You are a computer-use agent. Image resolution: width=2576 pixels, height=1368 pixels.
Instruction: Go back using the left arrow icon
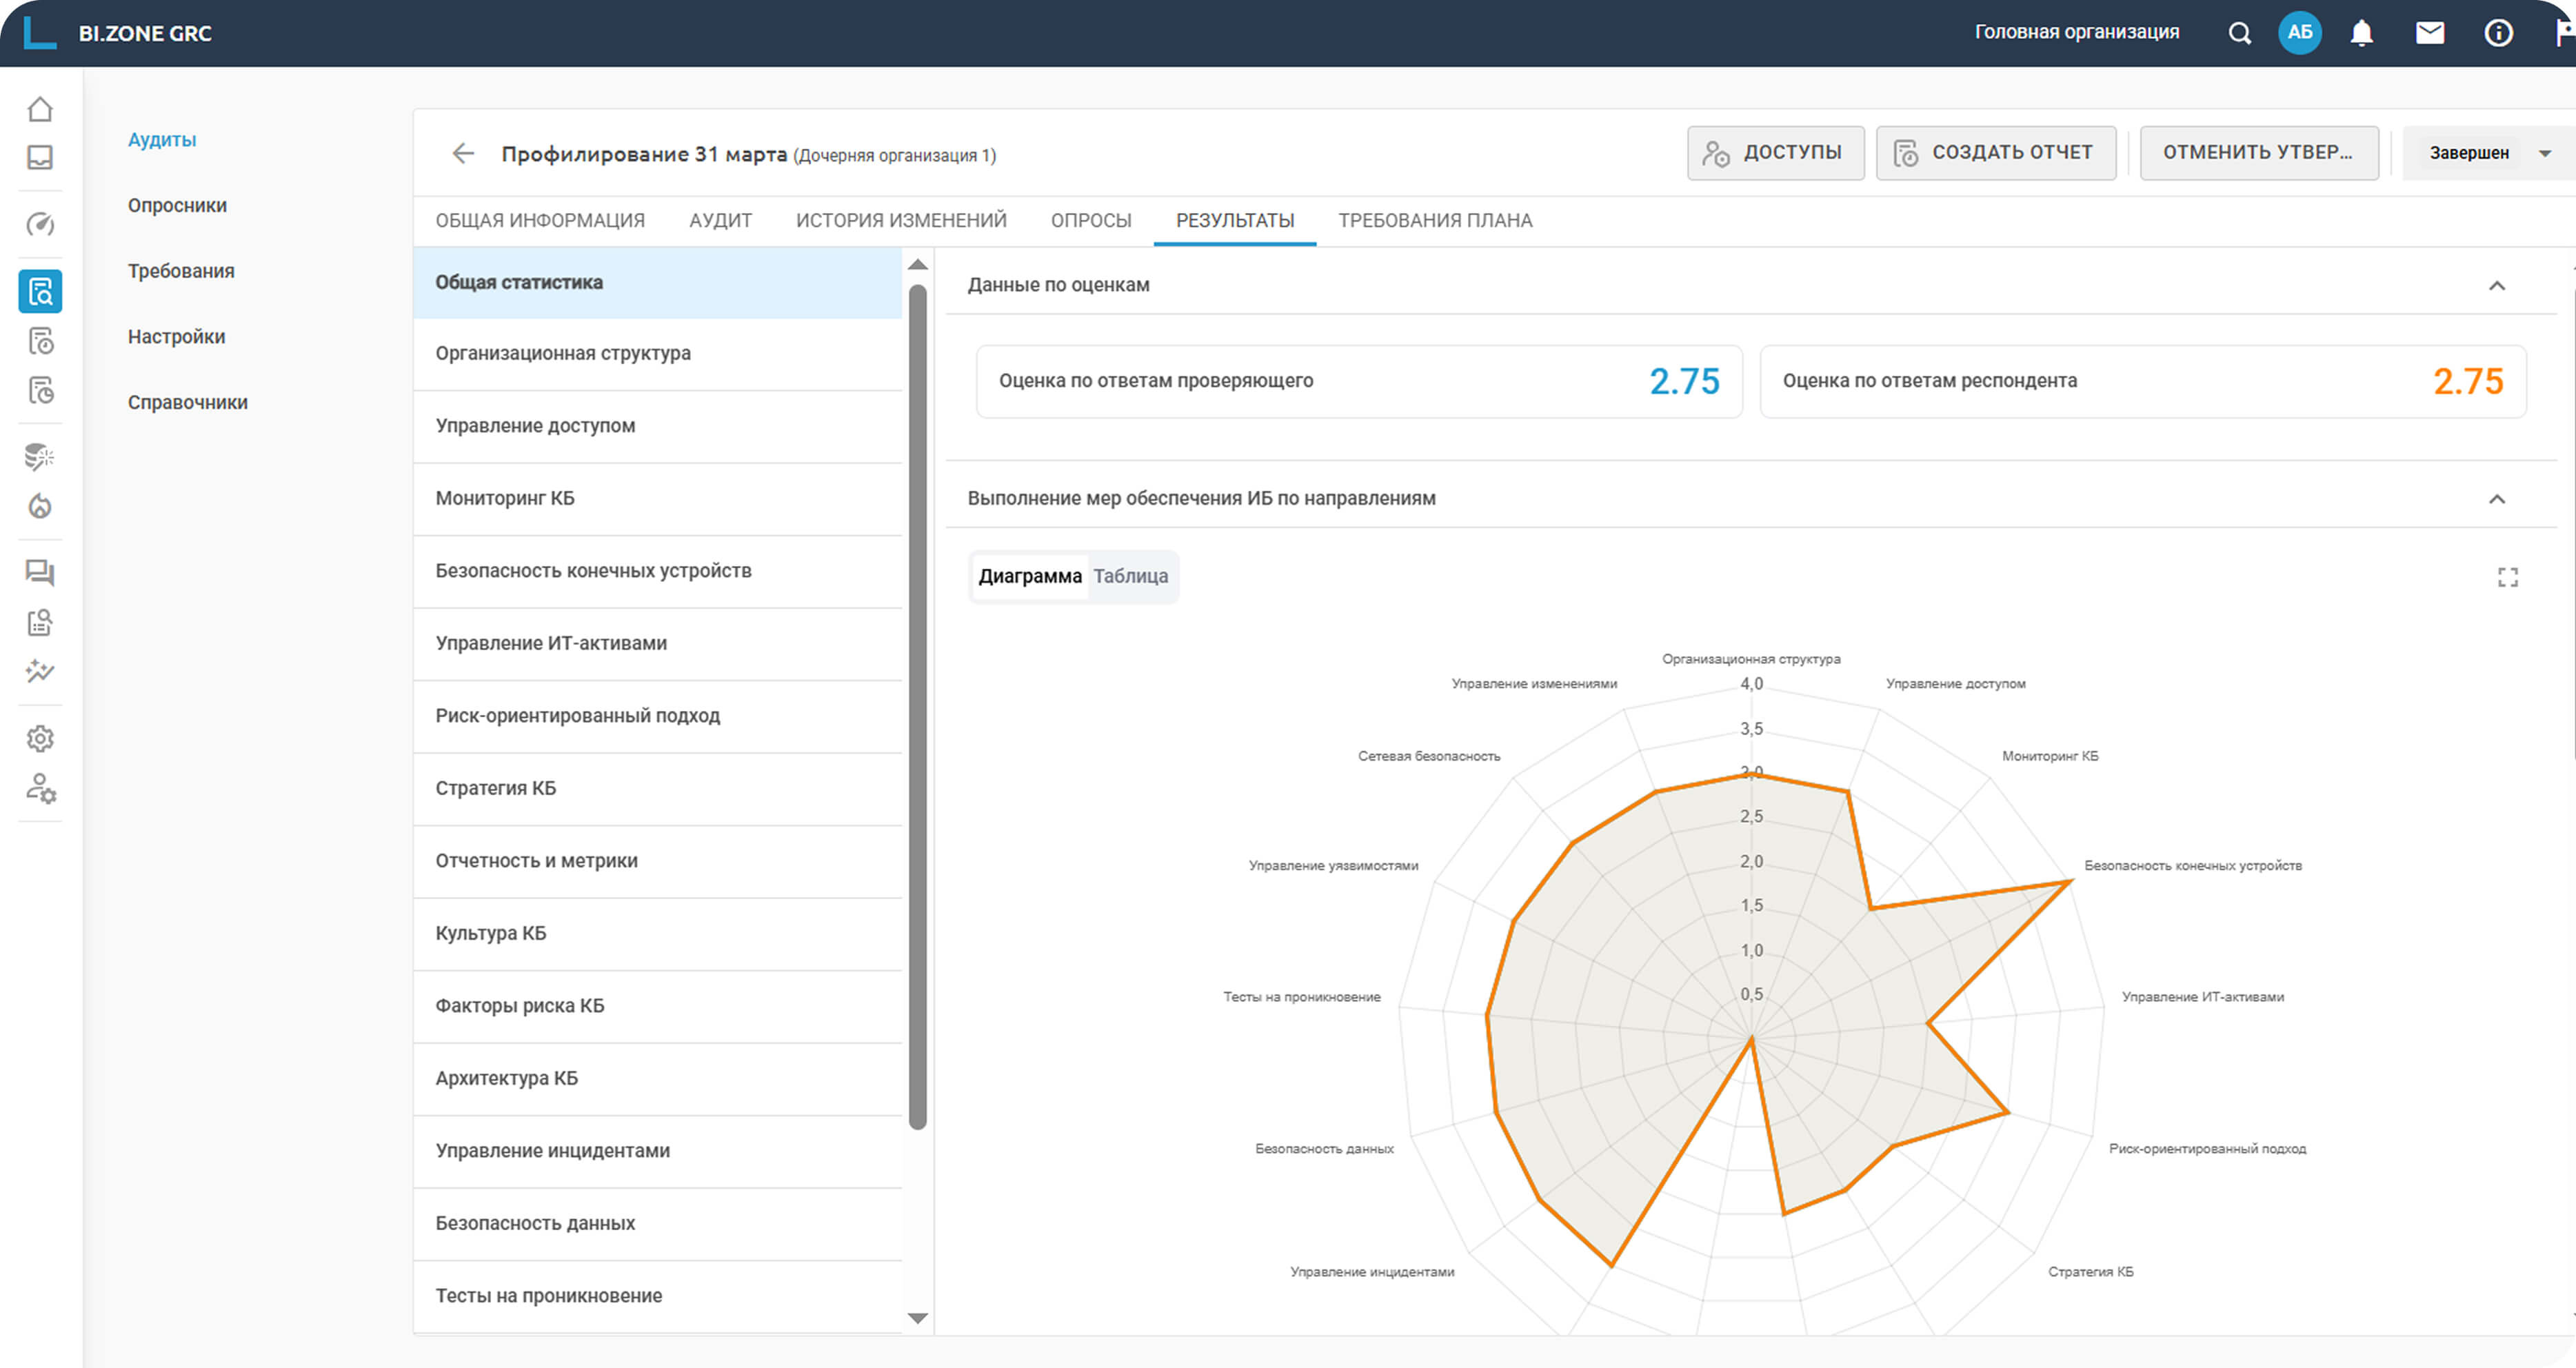tap(463, 153)
